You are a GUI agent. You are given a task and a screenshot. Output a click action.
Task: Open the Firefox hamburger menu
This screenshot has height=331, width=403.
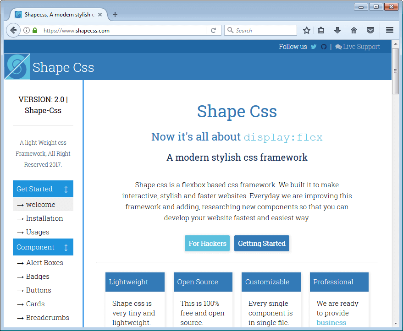[390, 30]
